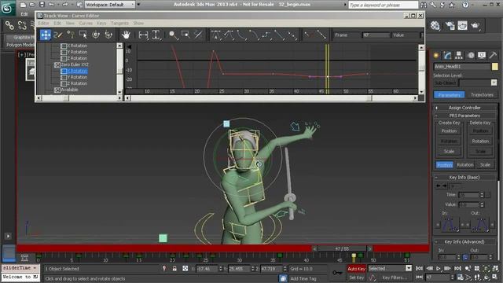The height and width of the screenshot is (283, 503).
Task: Set tangents to Slow
Action: tap(253, 35)
